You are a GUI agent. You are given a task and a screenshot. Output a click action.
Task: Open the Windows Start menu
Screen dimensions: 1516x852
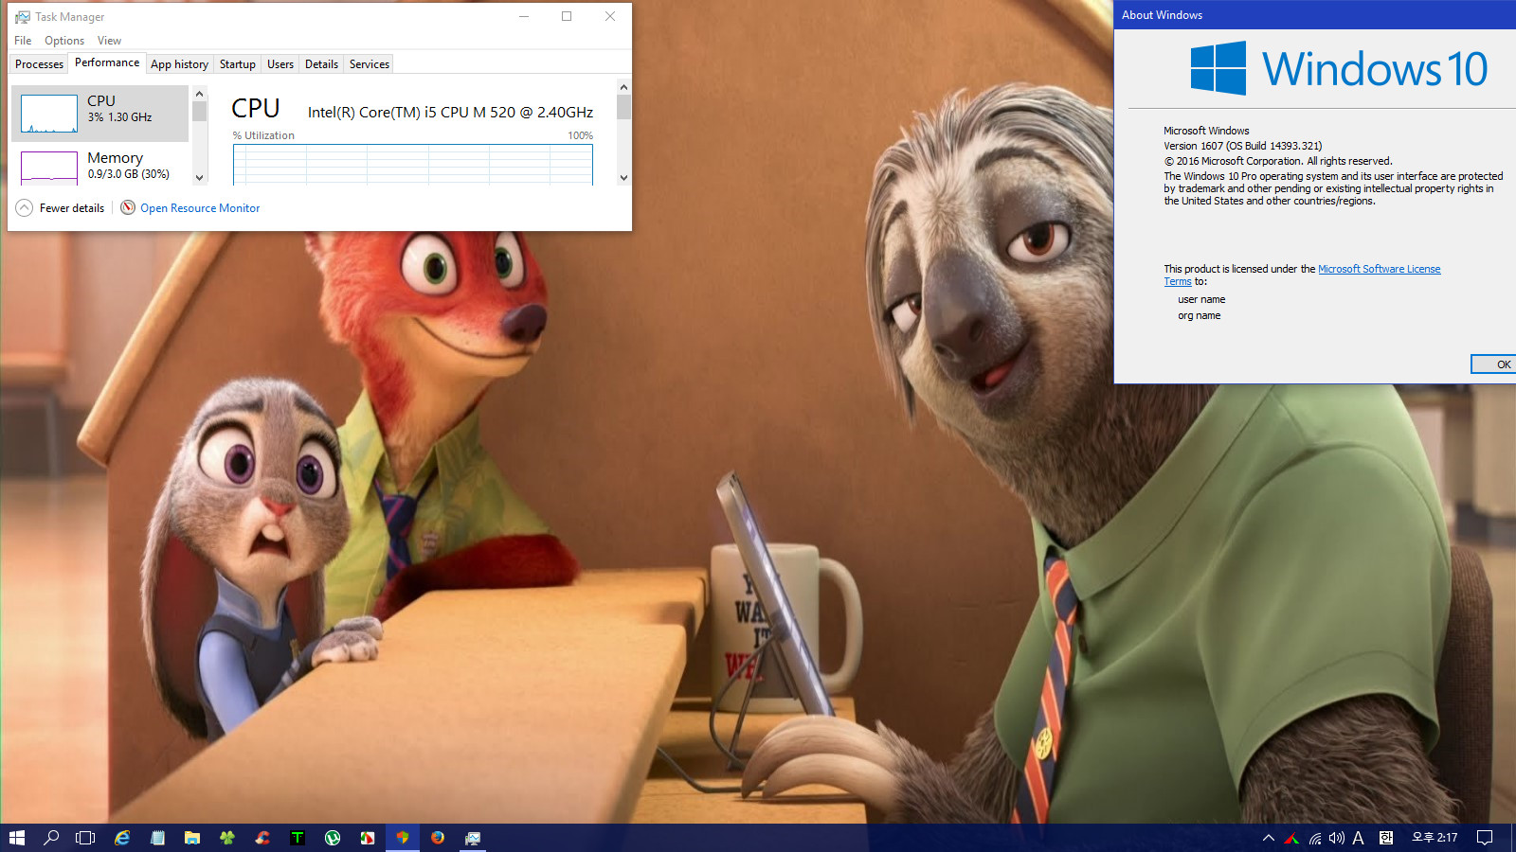click(16, 838)
